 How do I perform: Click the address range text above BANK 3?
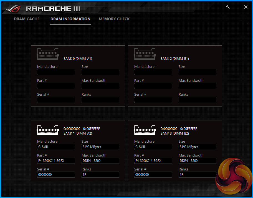[179, 128]
